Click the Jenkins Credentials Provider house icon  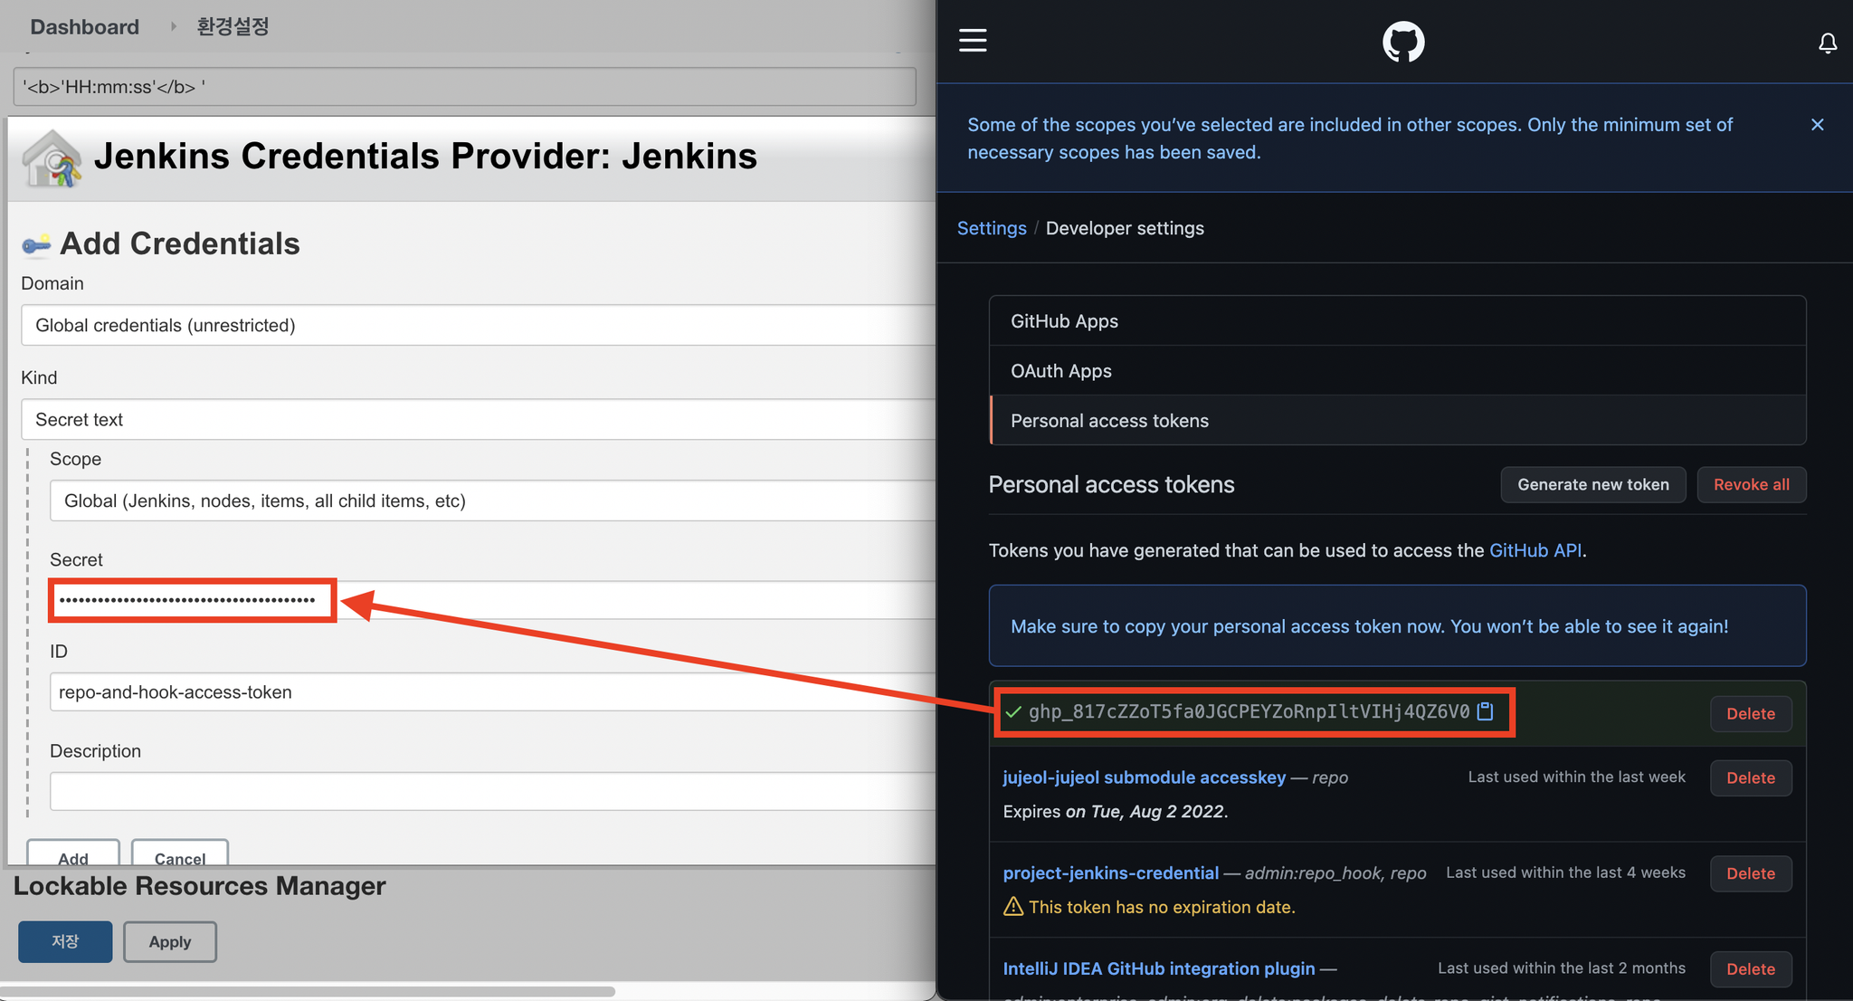coord(52,157)
